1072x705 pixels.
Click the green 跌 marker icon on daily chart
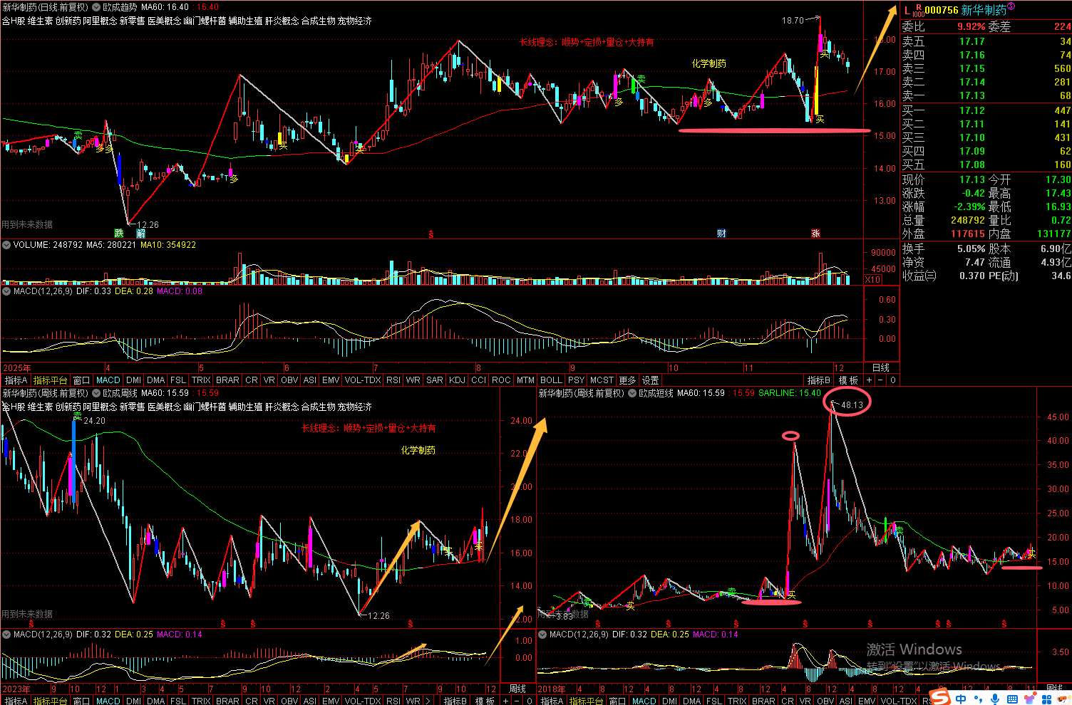pyautogui.click(x=119, y=234)
